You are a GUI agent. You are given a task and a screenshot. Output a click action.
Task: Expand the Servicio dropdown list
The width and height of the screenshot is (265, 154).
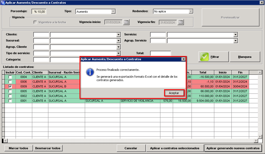236,35
